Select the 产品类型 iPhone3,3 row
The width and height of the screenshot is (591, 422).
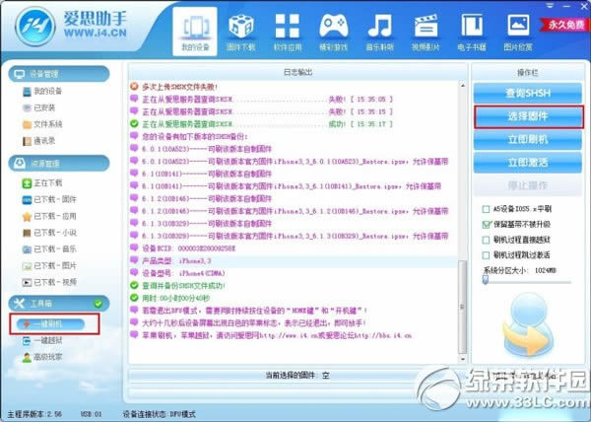tap(294, 261)
